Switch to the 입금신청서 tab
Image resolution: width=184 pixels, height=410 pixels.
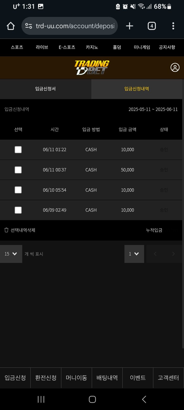point(45,89)
